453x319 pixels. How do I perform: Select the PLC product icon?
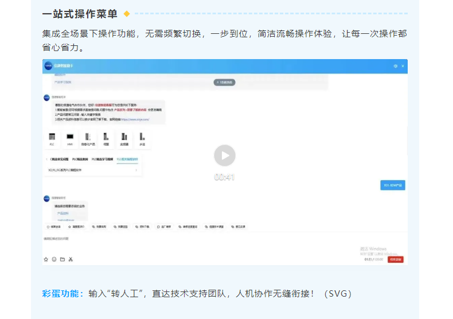point(52,138)
